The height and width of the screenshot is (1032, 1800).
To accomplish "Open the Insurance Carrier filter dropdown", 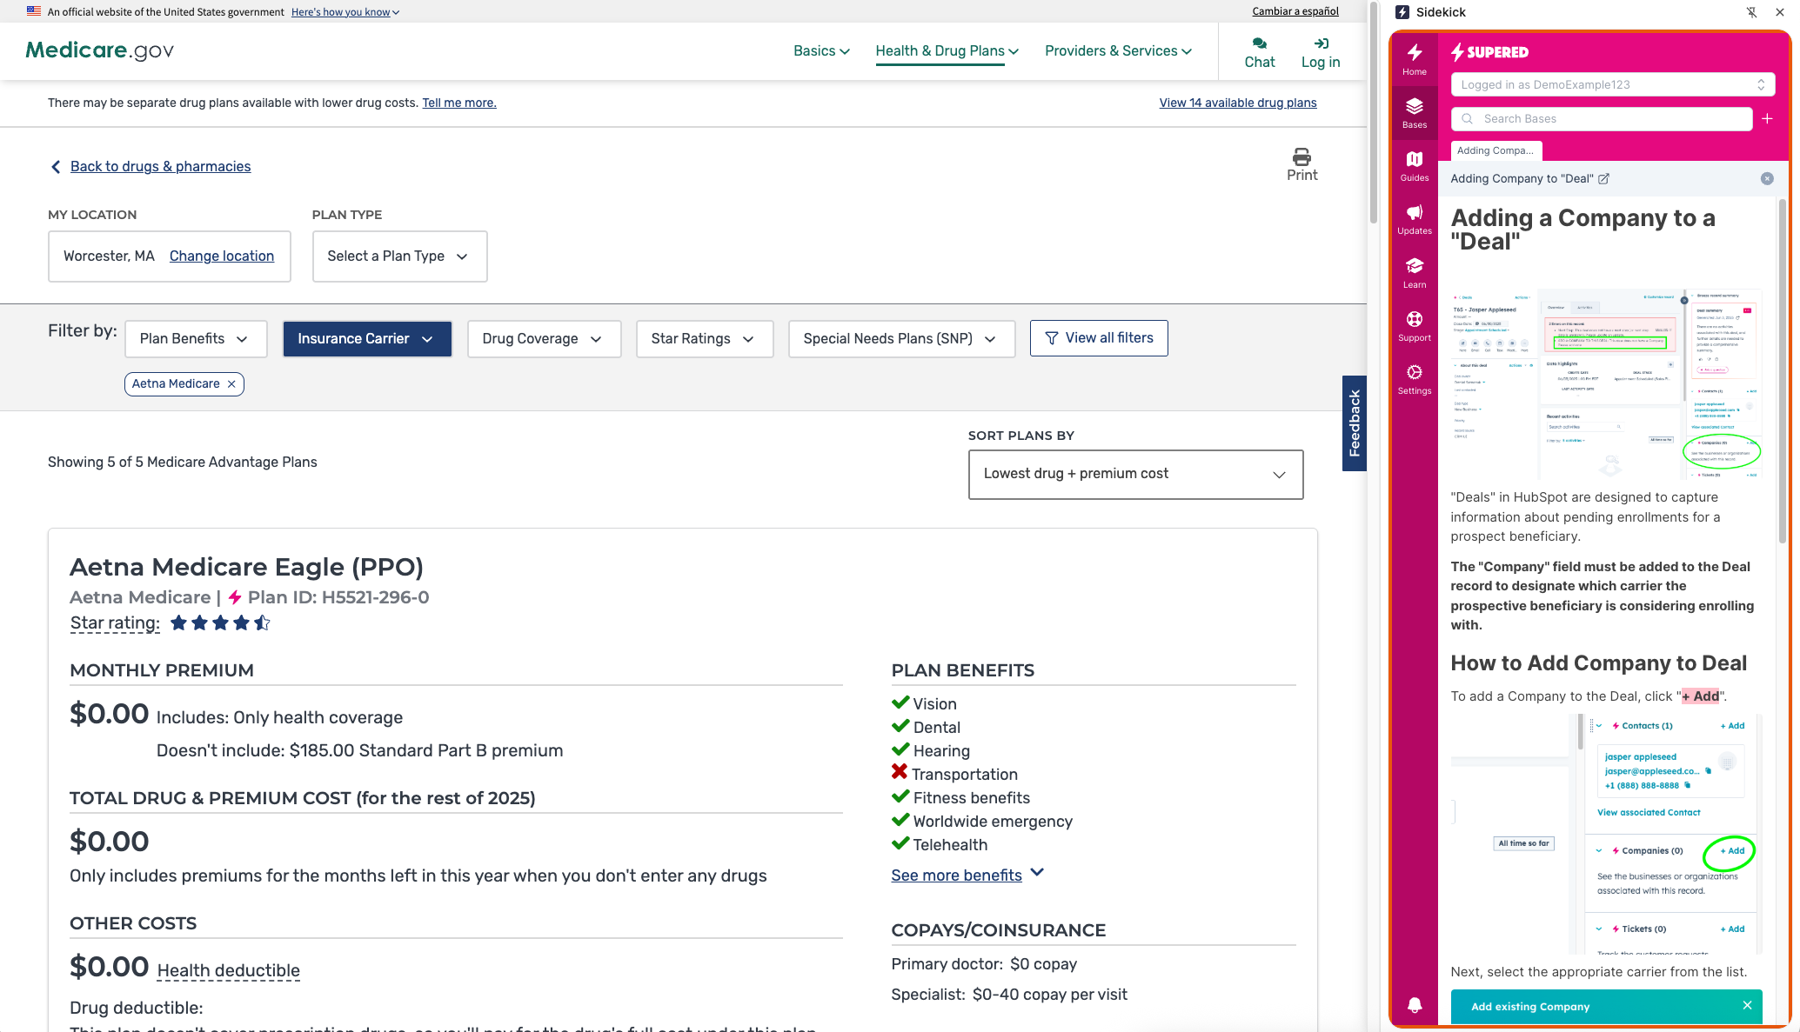I will coord(366,339).
